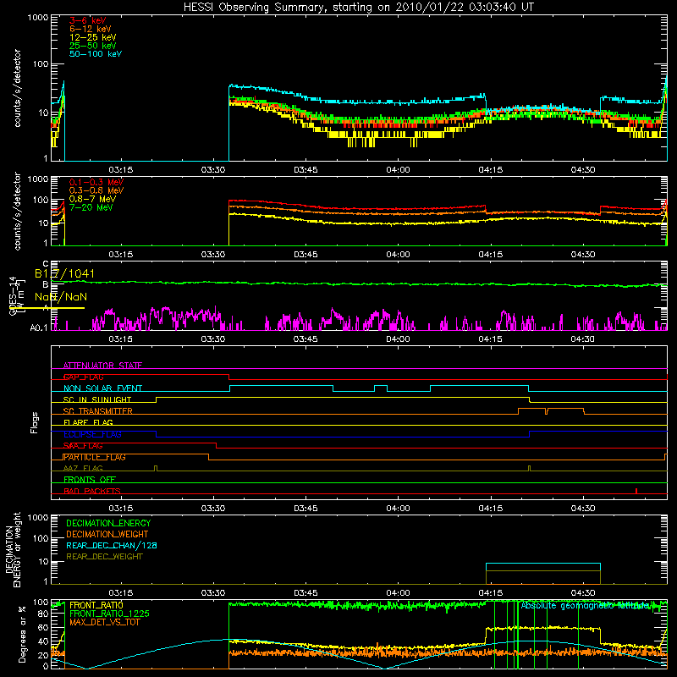677x677 pixels.
Task: Select the FLARE_FLAG label
Action: coord(88,422)
